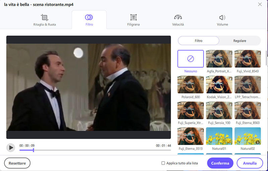The width and height of the screenshot is (268, 171).
Task: Enable Applica tutto alla lista checkbox
Action: point(163,163)
